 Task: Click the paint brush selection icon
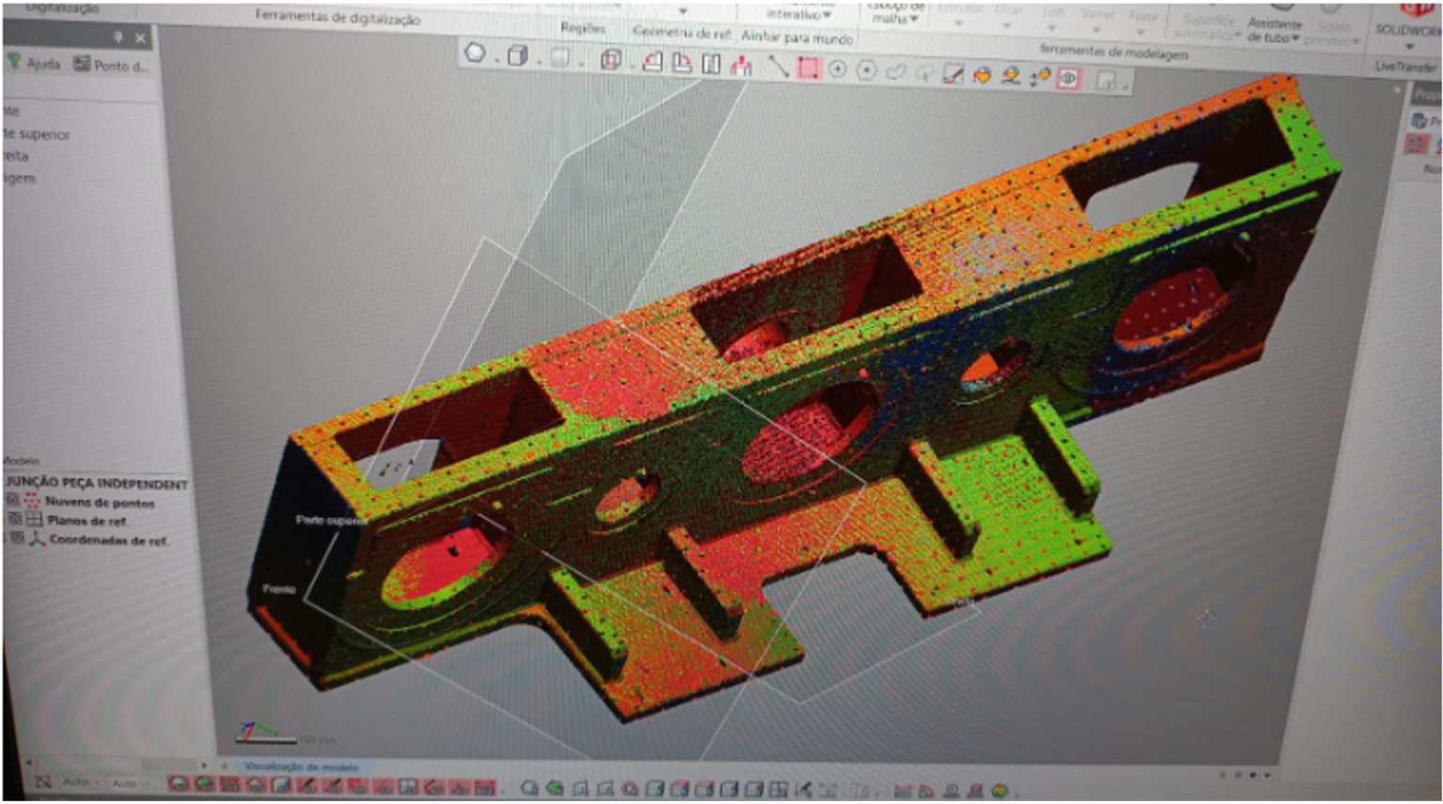pyautogui.click(x=954, y=74)
